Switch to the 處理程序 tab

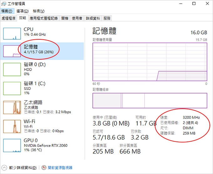click(x=8, y=18)
